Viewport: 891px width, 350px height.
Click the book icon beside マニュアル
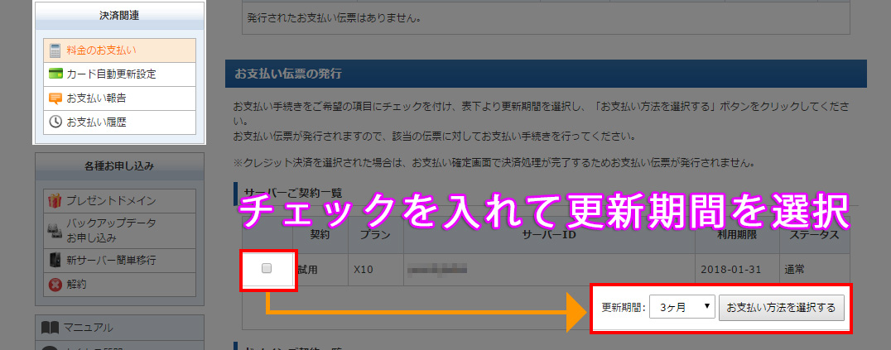50,328
